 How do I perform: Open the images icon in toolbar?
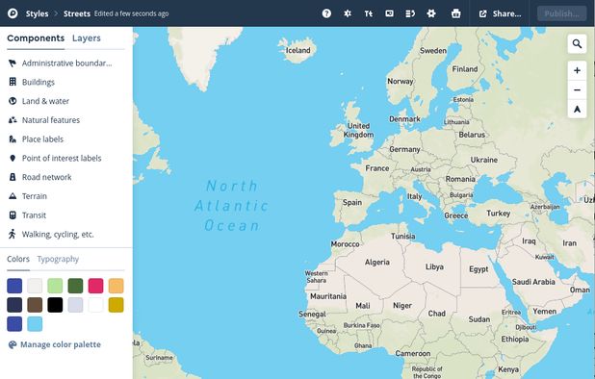(x=389, y=13)
